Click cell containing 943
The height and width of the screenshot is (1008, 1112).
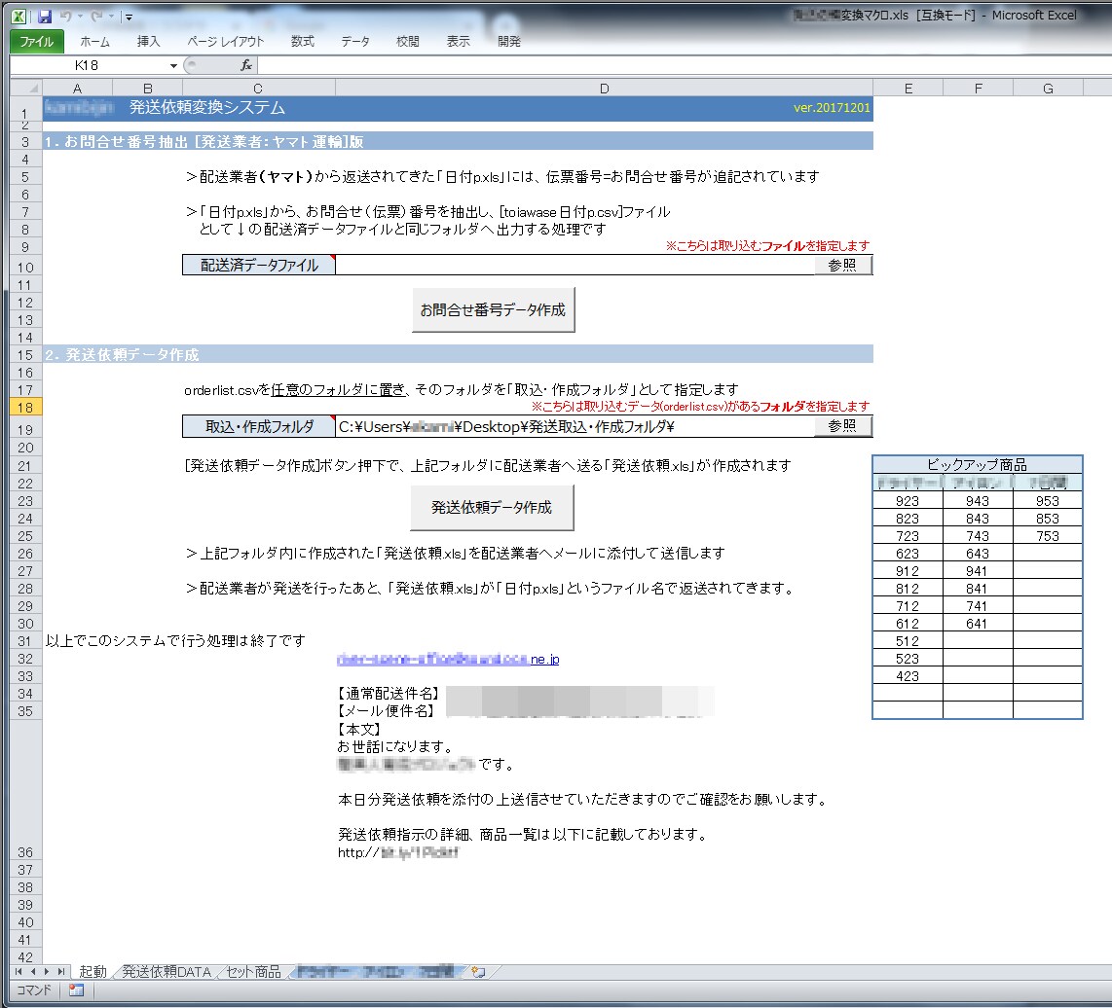(978, 500)
